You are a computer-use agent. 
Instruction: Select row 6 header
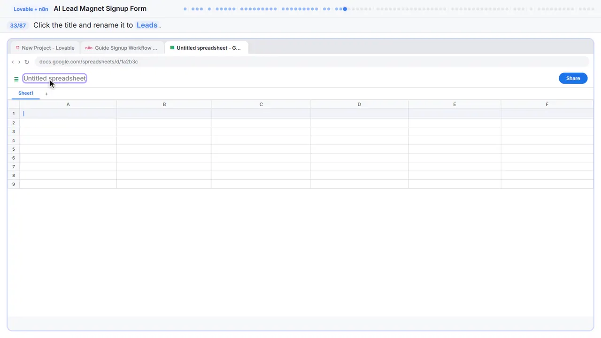14,158
